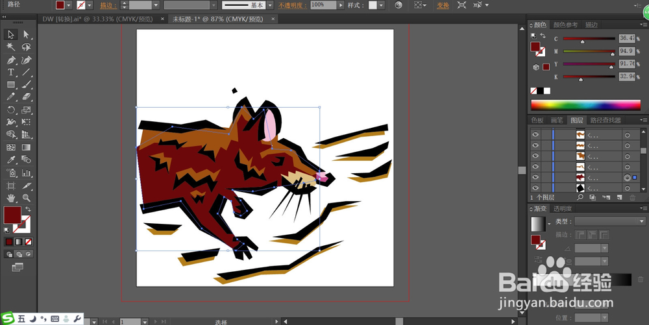Click the CMYK color spectrum bar
Viewport: 649px width, 325px height.
585,104
